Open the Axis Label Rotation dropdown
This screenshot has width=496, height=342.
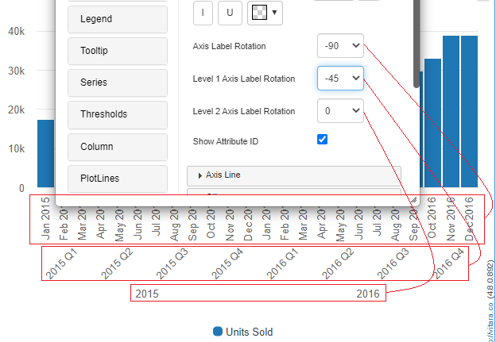[x=340, y=46]
